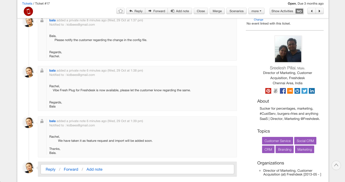Image resolution: width=345 pixels, height=182 pixels.
Task: Open the Gravatar profile icon
Action: tap(297, 91)
